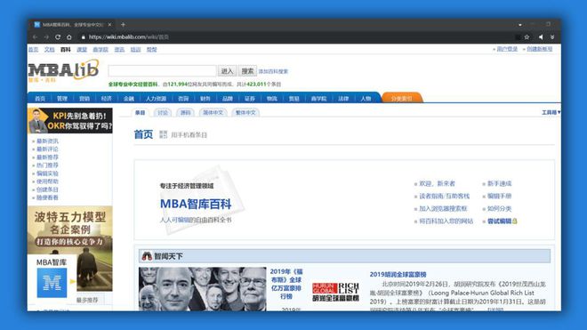This screenshot has width=587, height=330.
Task: Click the 搜索 button
Action: click(247, 71)
